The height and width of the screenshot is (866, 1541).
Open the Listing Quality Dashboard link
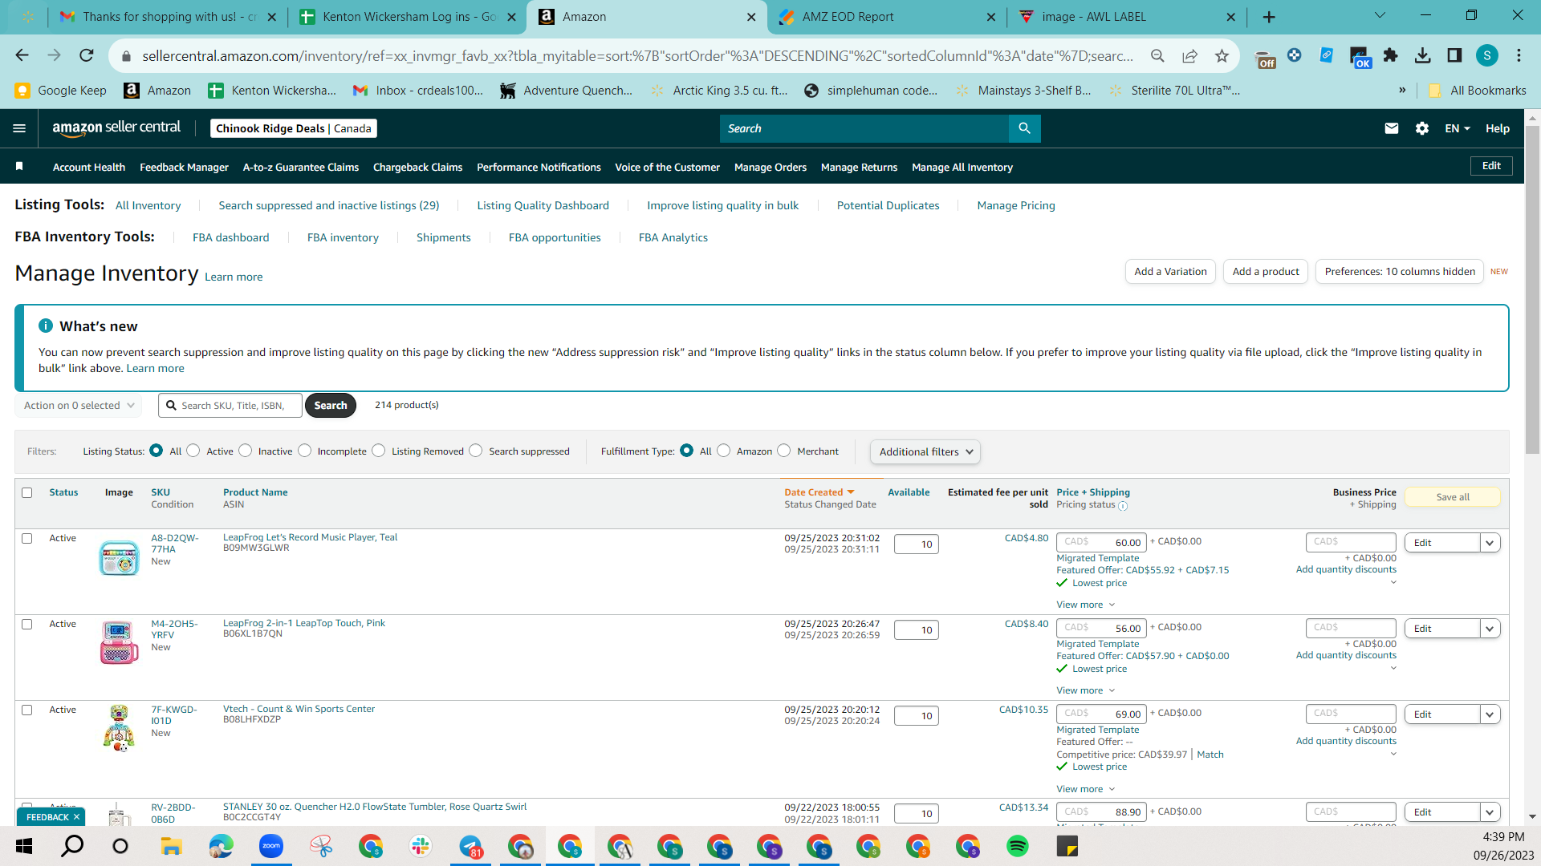[543, 206]
